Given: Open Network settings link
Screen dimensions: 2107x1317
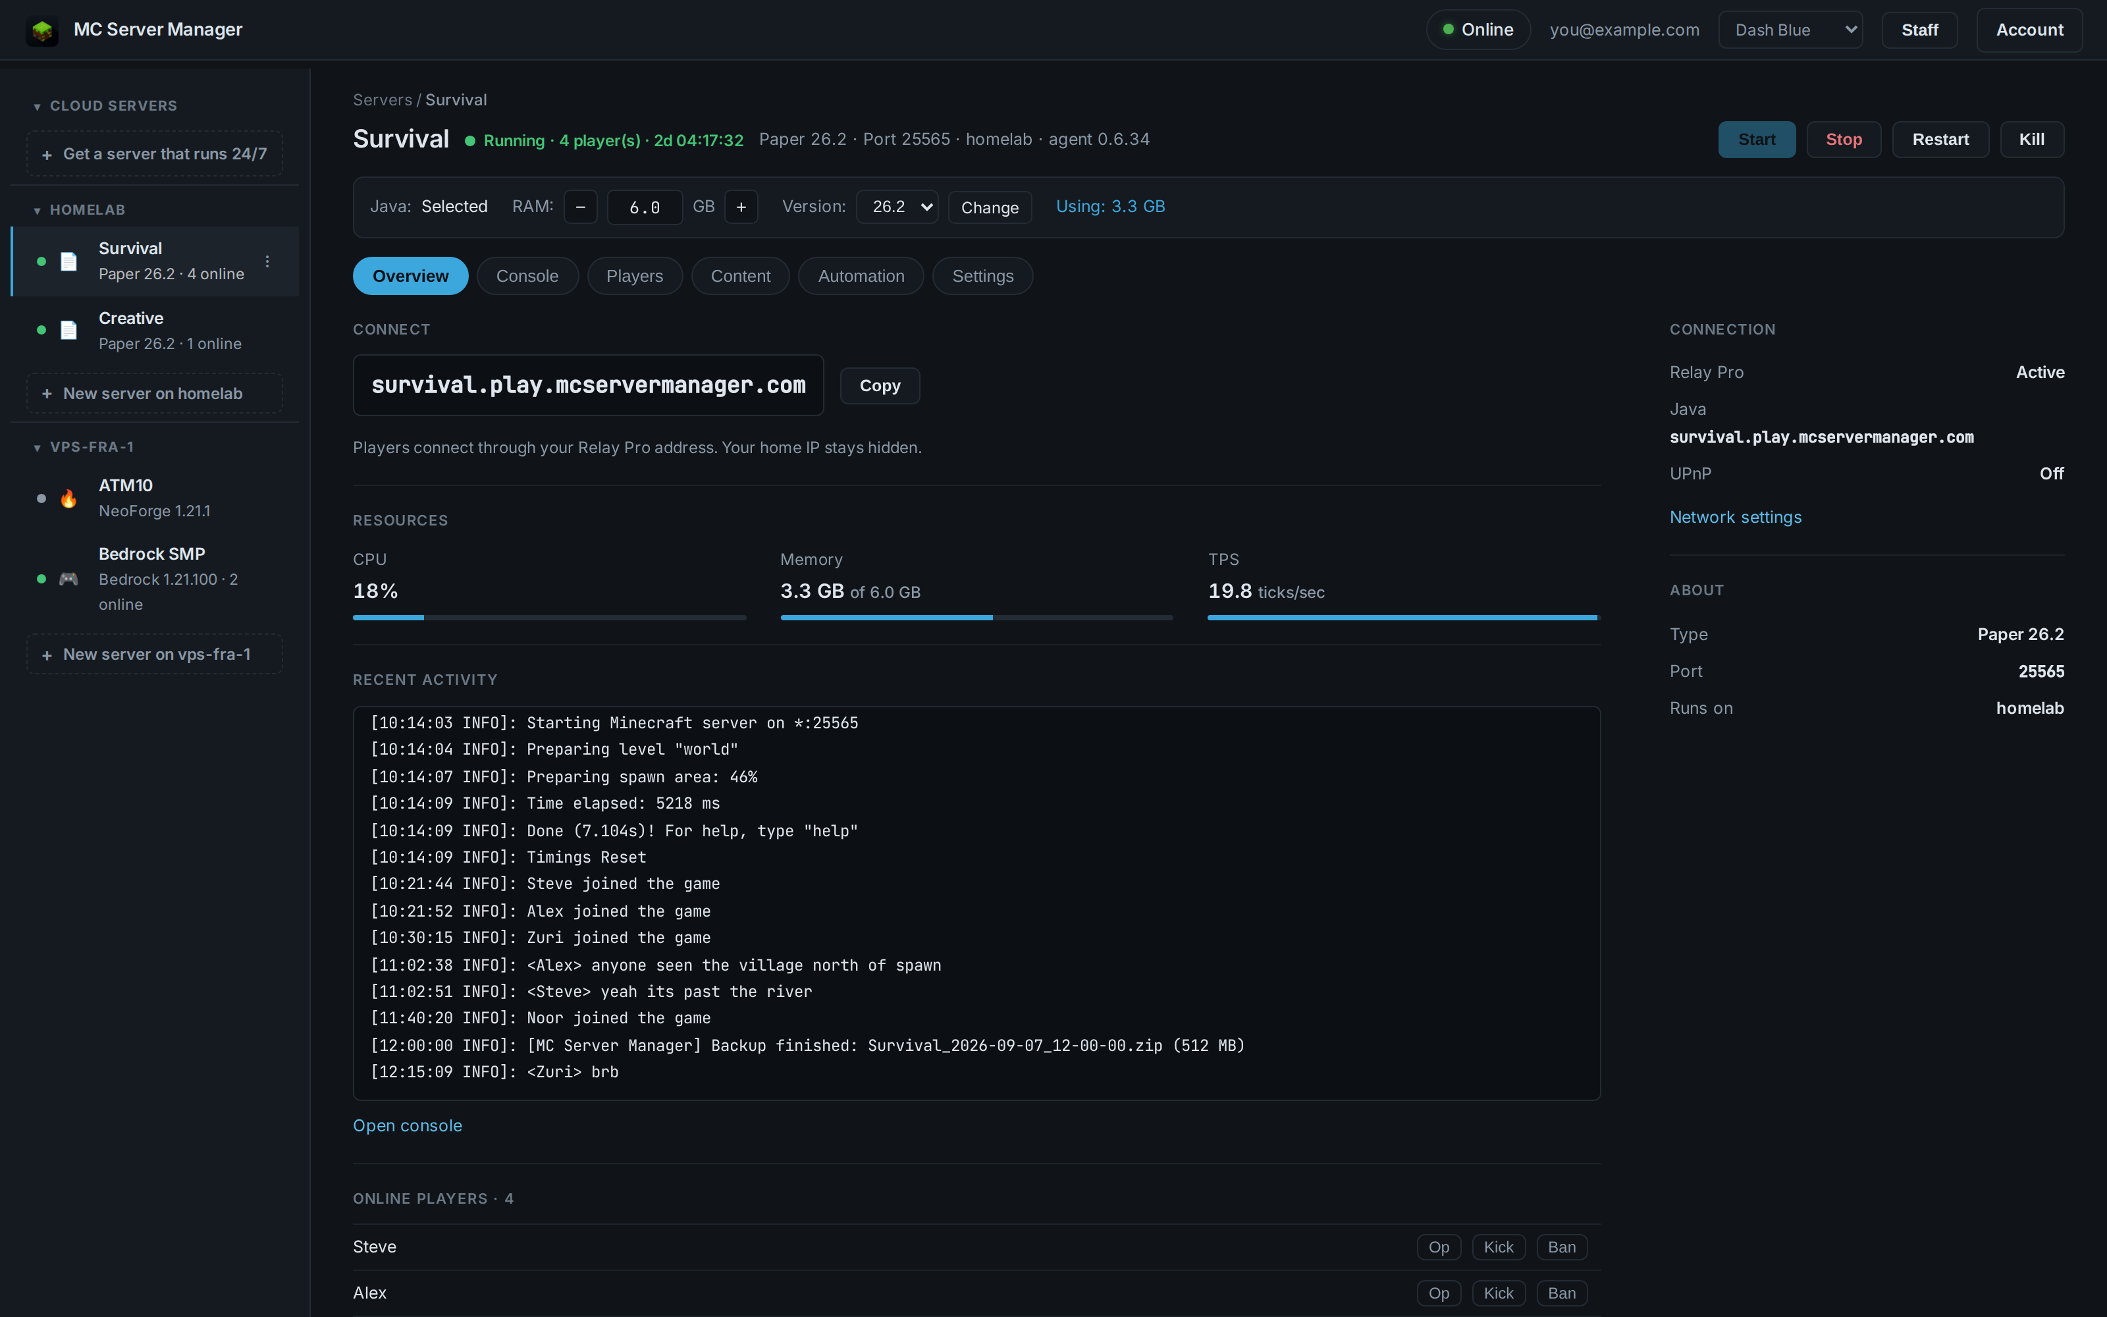Looking at the screenshot, I should click(1735, 518).
